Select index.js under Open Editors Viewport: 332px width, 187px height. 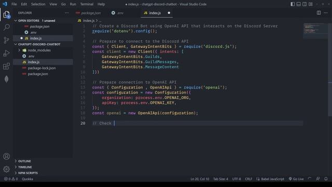43,38
